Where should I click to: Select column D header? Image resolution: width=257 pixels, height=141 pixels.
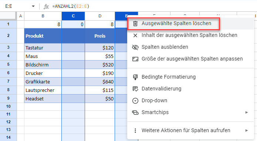click(100, 16)
